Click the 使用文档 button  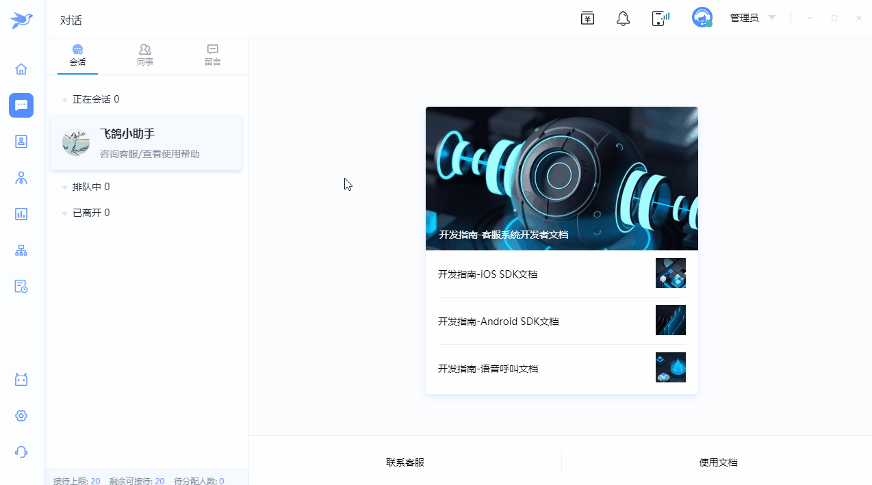click(718, 462)
